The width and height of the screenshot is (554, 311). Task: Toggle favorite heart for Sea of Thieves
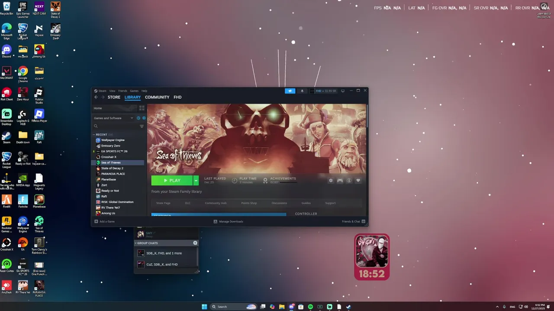tap(358, 181)
